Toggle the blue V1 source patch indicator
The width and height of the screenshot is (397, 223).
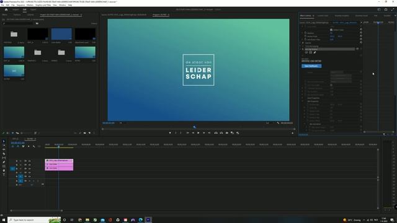12,168
